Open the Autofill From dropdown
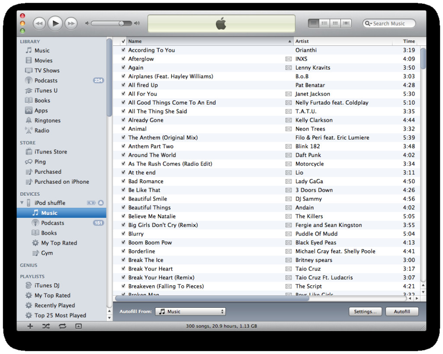The width and height of the screenshot is (443, 354). tap(190, 312)
